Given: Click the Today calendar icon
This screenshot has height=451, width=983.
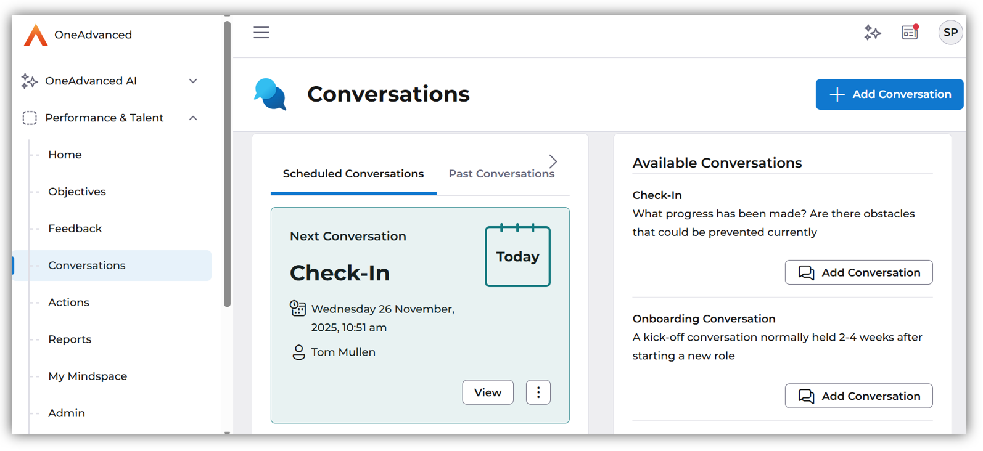Looking at the screenshot, I should (517, 256).
